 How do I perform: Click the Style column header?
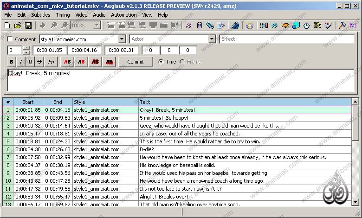[105, 102]
